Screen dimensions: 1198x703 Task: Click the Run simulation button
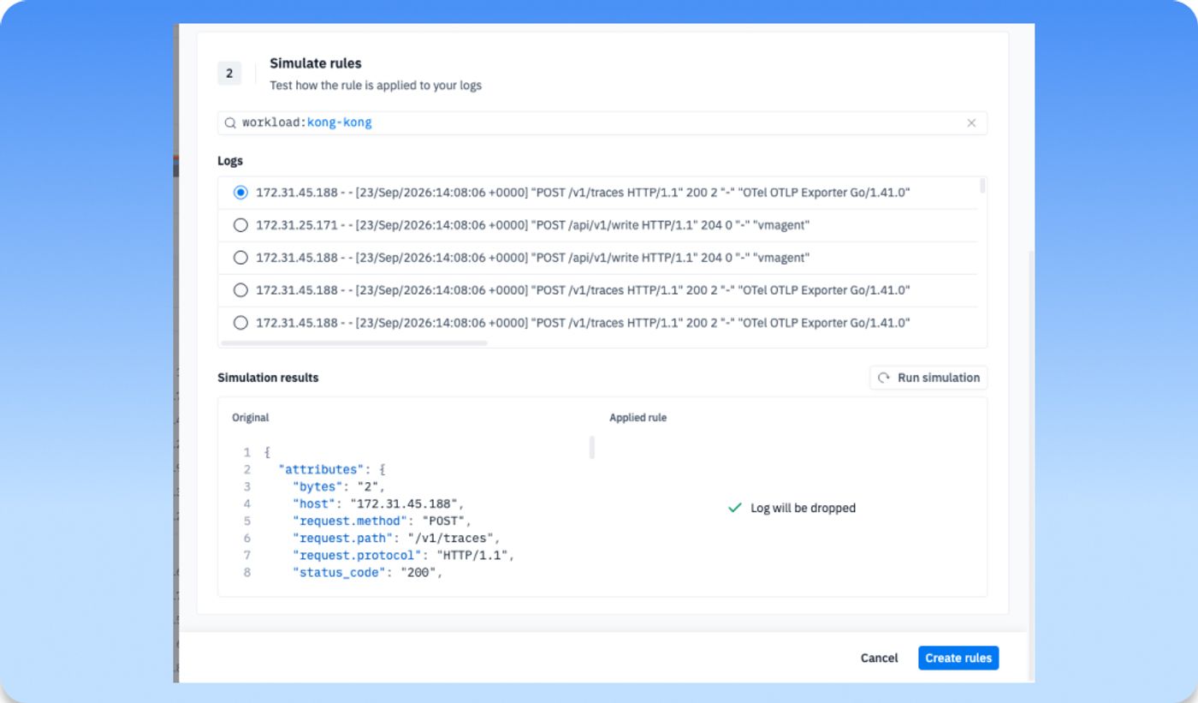point(928,378)
